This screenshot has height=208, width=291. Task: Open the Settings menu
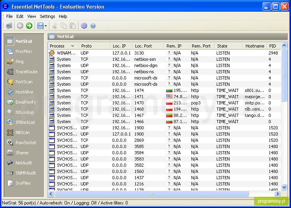47,16
